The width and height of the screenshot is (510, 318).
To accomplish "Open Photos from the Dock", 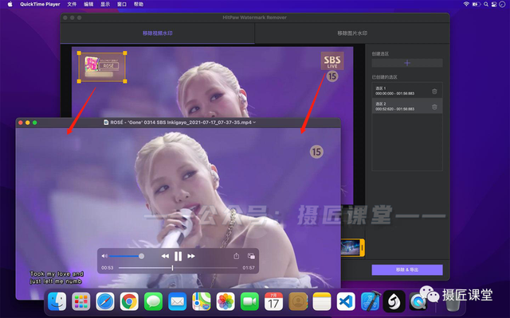I will click(226, 301).
